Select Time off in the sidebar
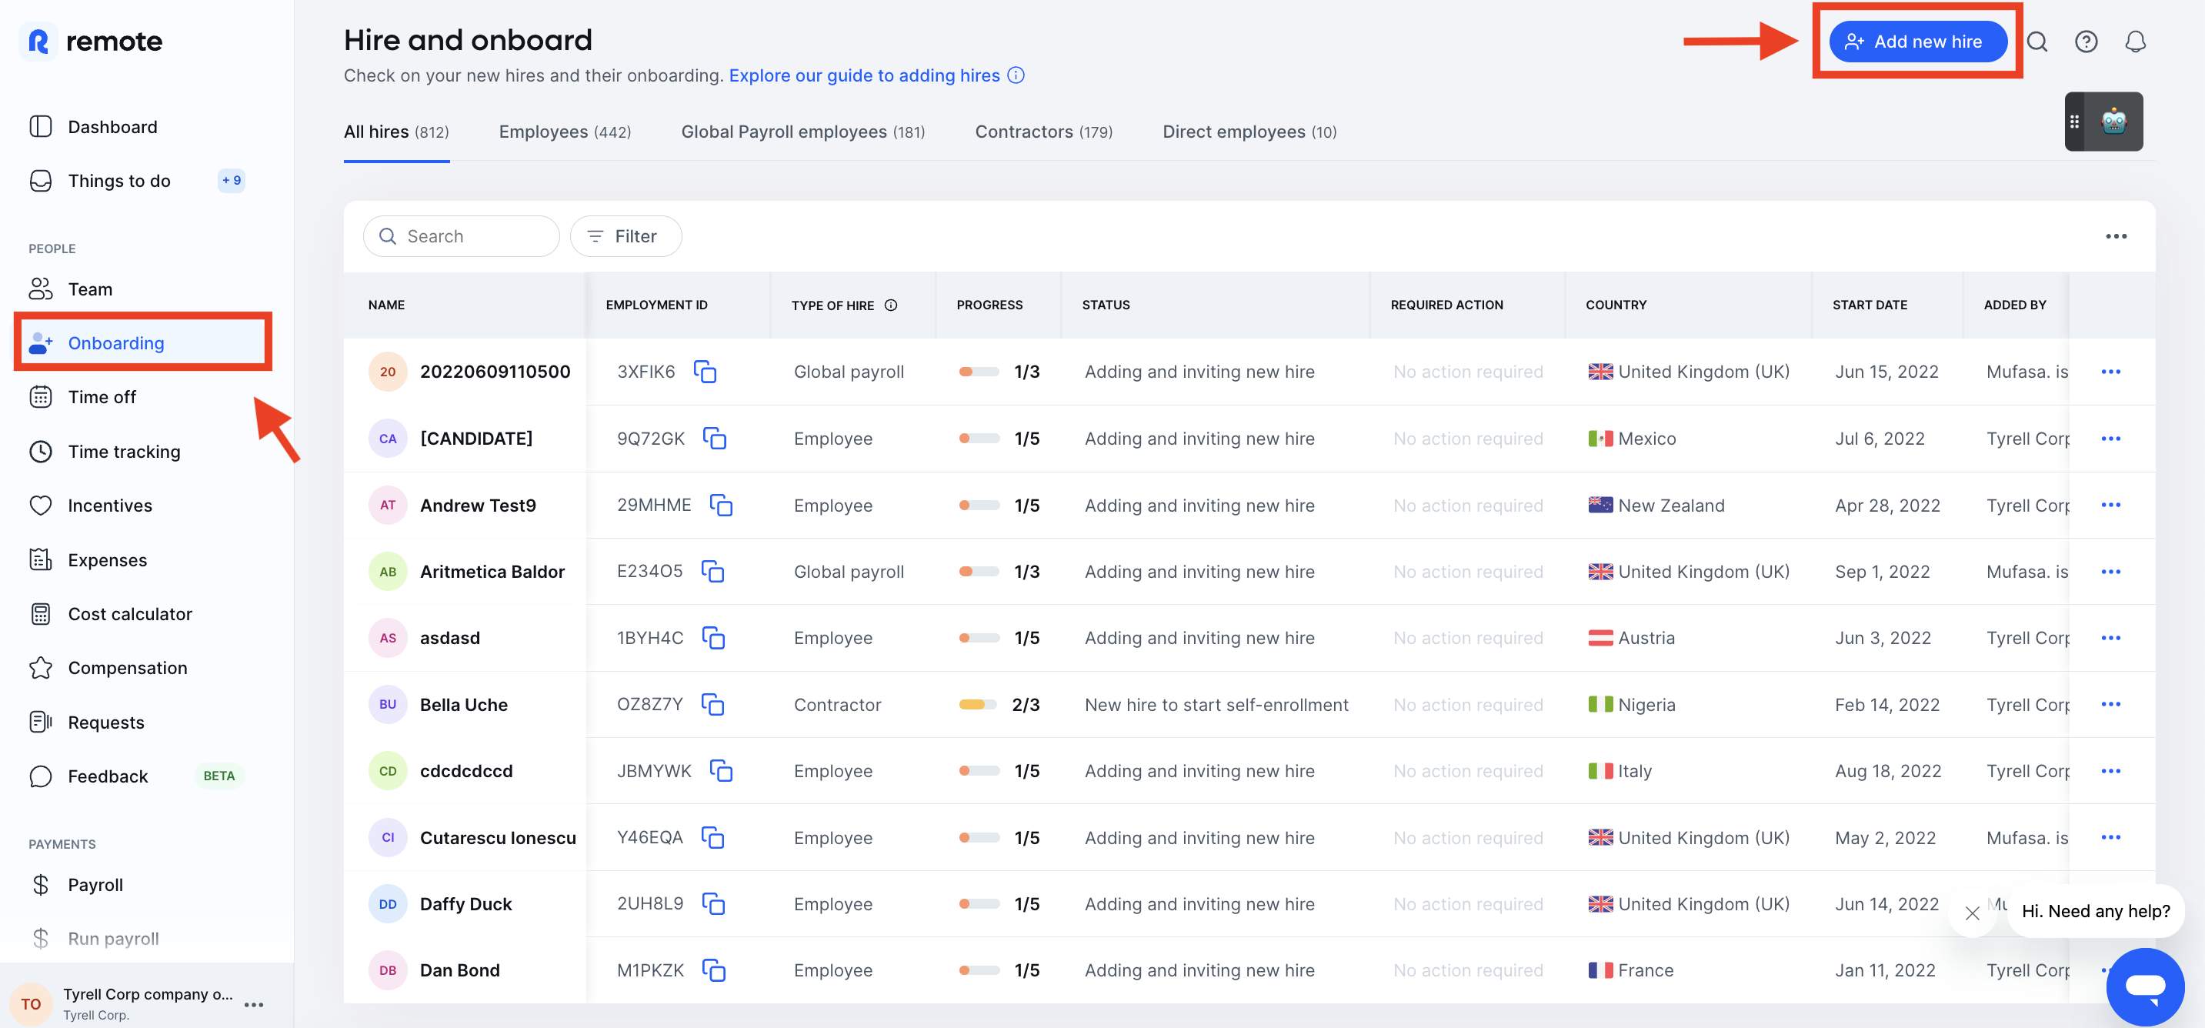The height and width of the screenshot is (1028, 2205). pos(102,396)
